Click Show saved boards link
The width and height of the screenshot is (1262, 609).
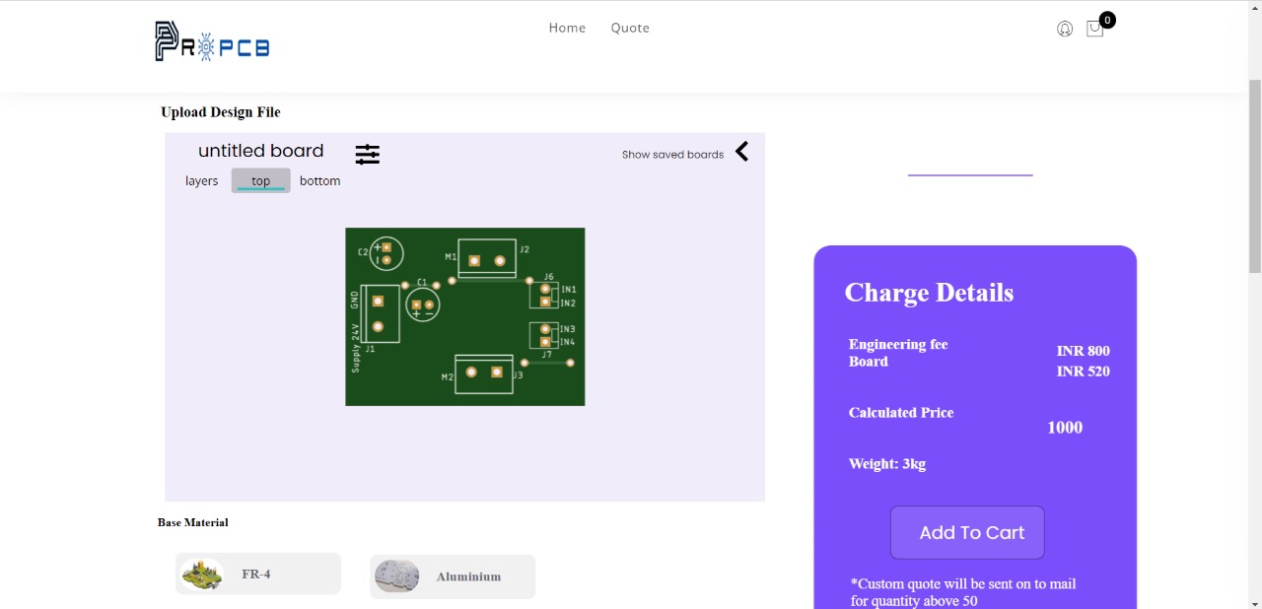coord(672,155)
